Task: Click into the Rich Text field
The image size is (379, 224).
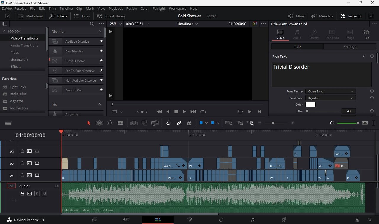Action: [x=321, y=74]
